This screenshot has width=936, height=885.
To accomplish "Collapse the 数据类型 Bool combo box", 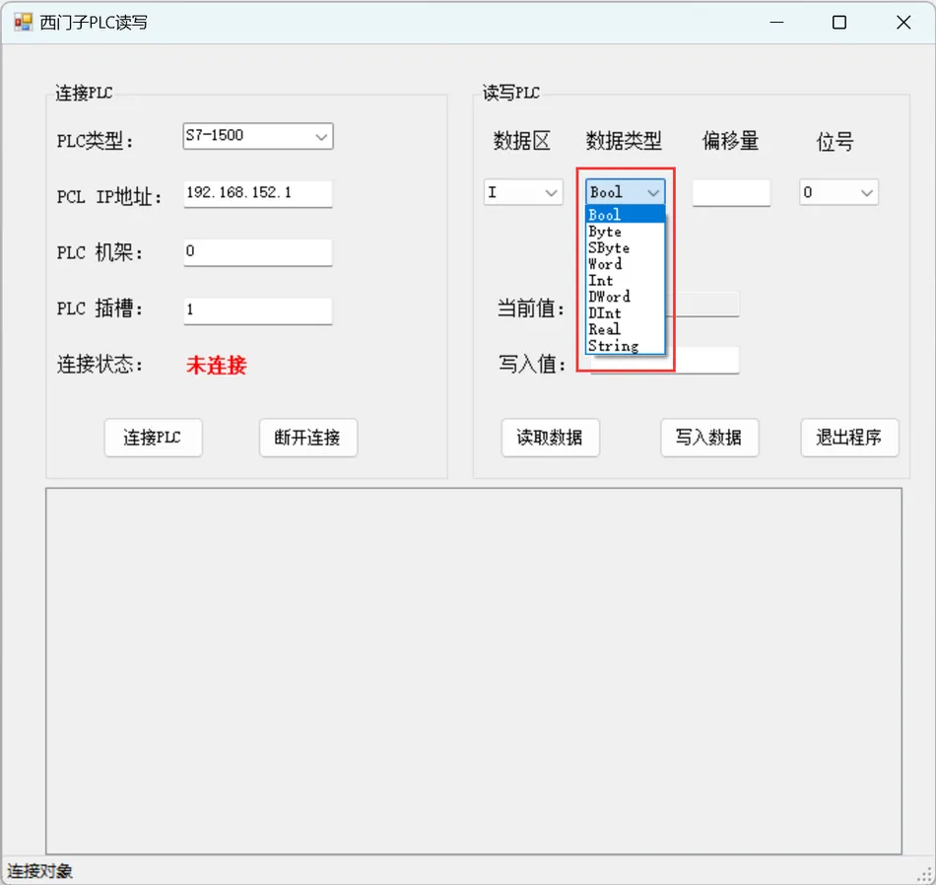I will click(x=625, y=192).
